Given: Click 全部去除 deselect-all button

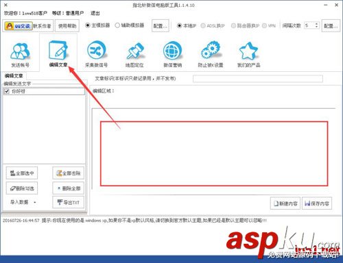Looking at the screenshot, I should point(68,173).
